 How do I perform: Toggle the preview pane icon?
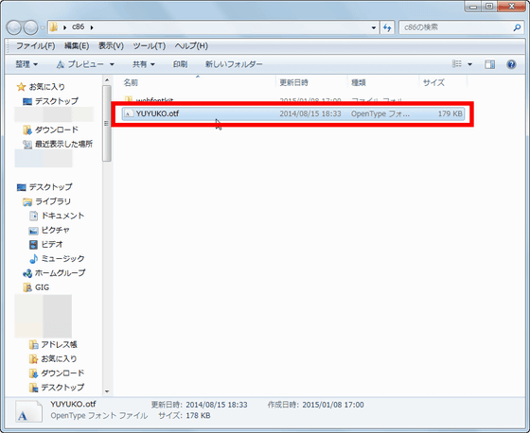click(x=489, y=64)
